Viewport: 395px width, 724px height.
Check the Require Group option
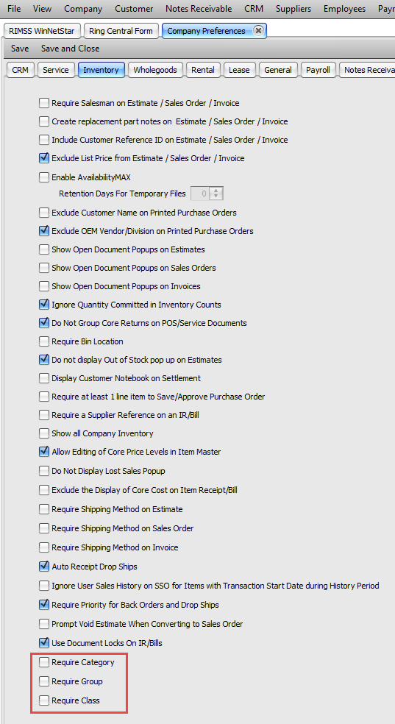[x=44, y=681]
